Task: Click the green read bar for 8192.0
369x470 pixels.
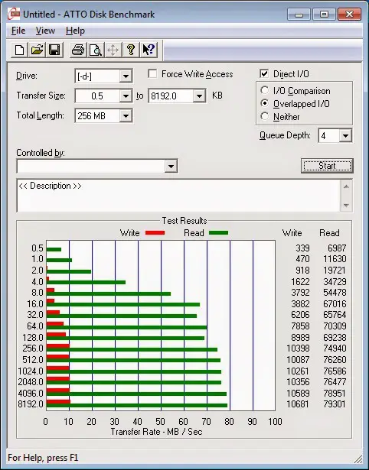Action: point(137,406)
